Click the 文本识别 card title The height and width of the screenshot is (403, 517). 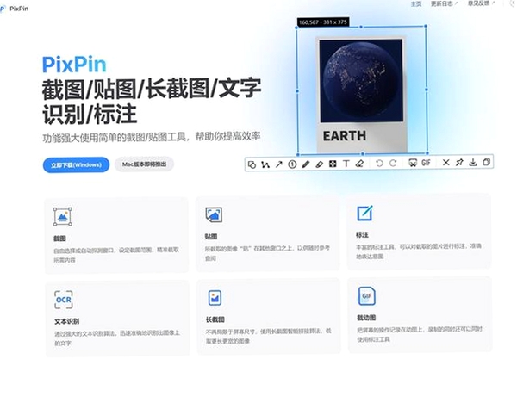tap(66, 321)
